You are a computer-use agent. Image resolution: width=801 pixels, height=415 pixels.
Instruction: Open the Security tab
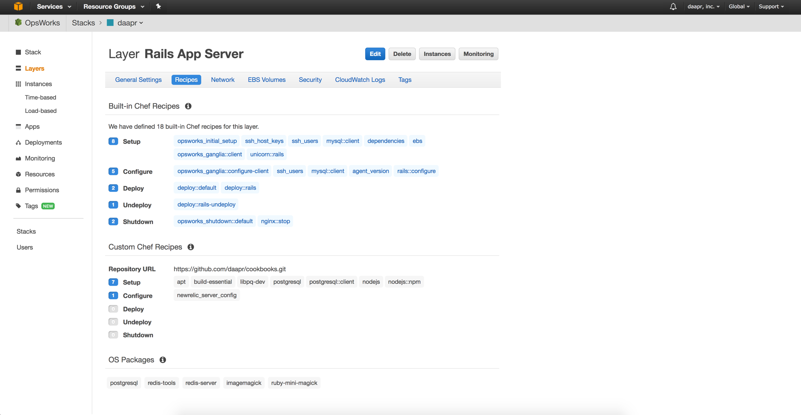point(310,80)
